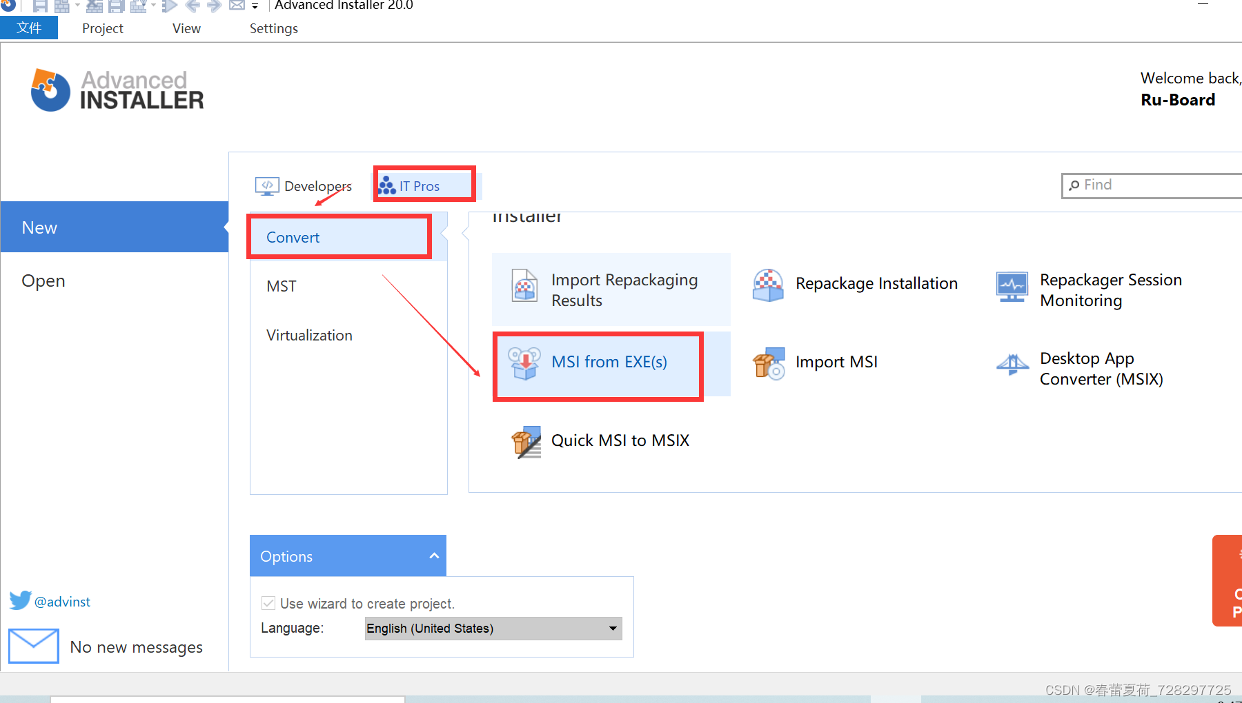
Task: Click the Quick MSI to MSIX icon
Action: [x=526, y=442]
